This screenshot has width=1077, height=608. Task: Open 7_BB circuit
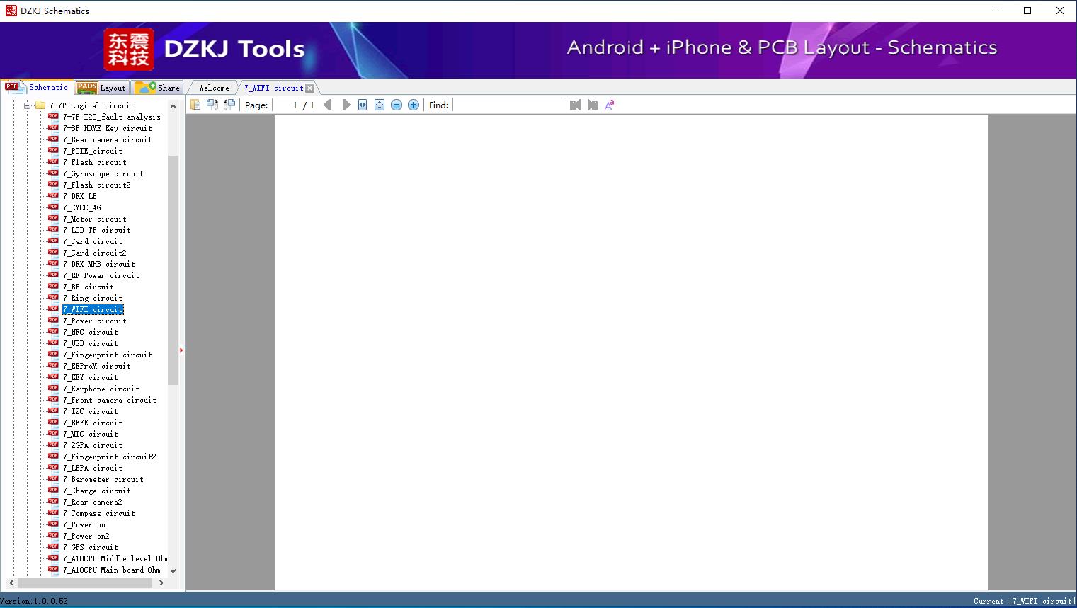click(x=89, y=287)
